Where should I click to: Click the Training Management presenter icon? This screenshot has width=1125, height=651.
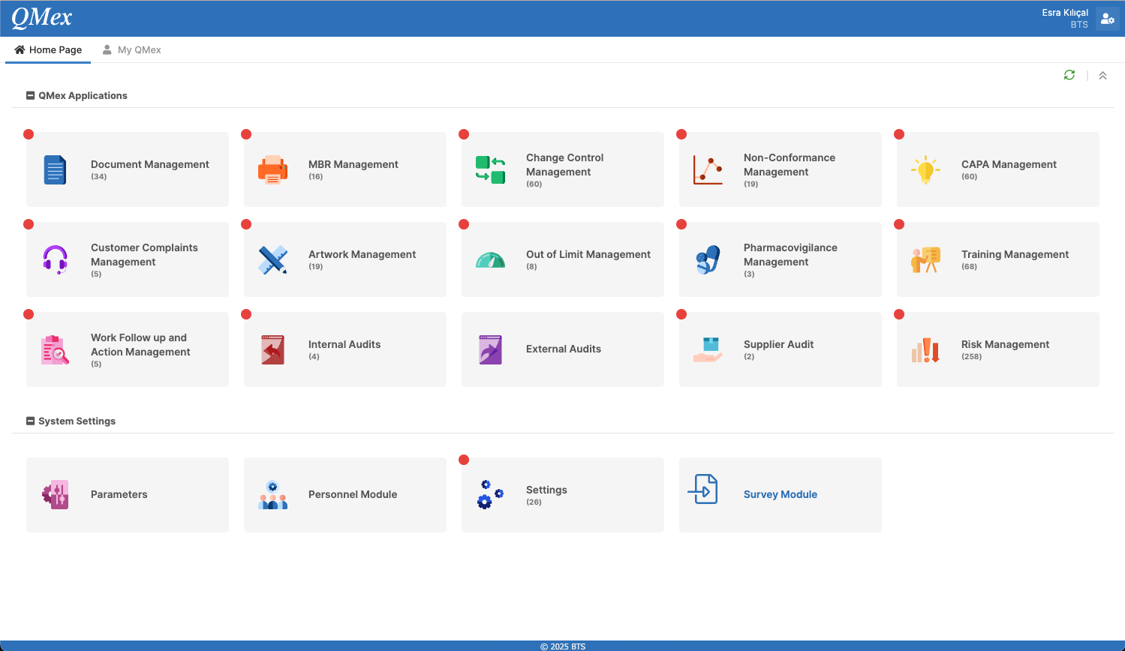[925, 259]
